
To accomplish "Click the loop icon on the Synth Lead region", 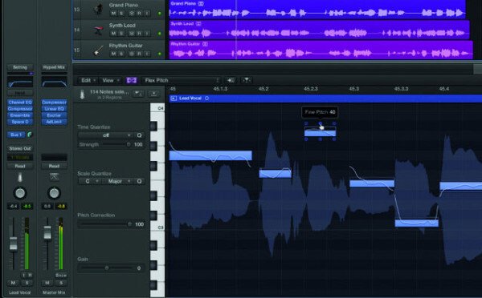I will click(x=198, y=23).
